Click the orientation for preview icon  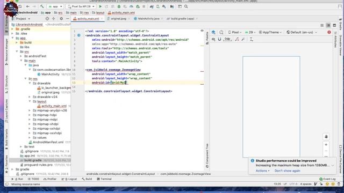tap(221, 32)
